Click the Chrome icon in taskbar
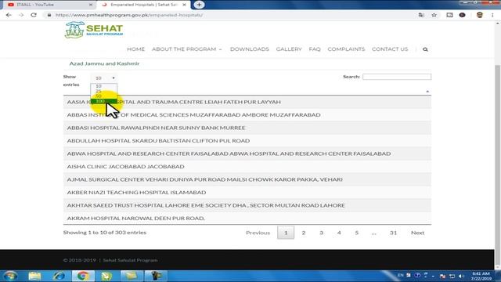This screenshot has height=282, width=501. (83, 276)
